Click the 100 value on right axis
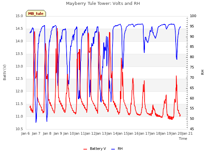The height and width of the screenshot is (155, 207). 193,16
